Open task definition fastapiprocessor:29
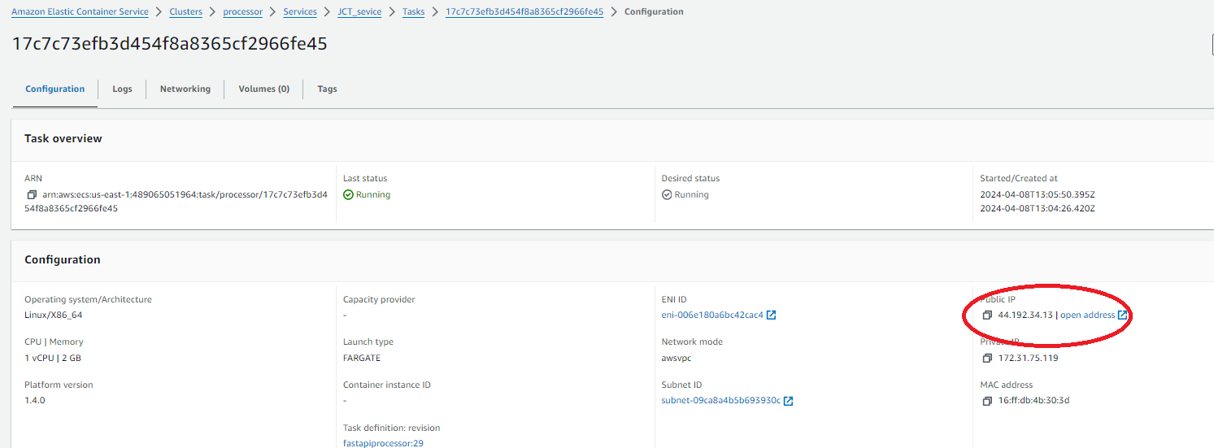The image size is (1214, 448). point(383,443)
